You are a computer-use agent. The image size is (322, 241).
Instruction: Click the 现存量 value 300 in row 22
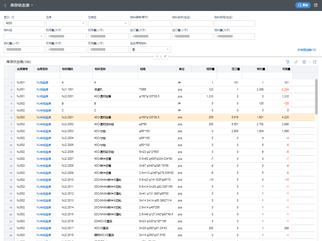(x=211, y=228)
